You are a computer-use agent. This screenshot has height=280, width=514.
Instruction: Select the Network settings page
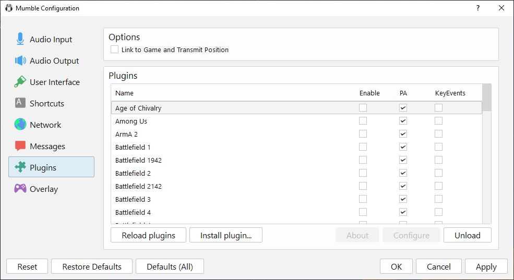(51, 125)
